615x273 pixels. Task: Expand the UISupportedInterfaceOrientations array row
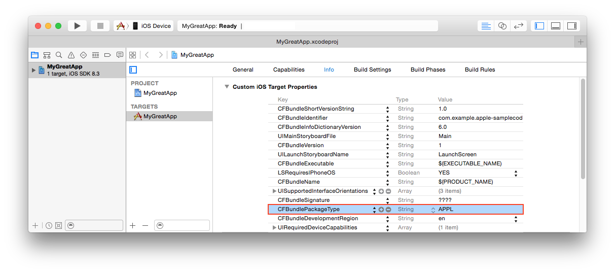[x=274, y=191]
